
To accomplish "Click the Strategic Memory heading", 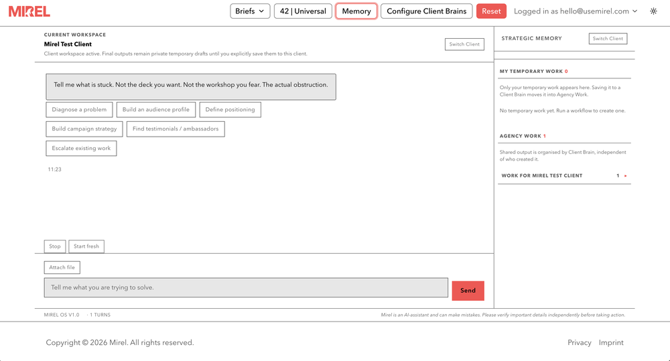I will point(531,38).
